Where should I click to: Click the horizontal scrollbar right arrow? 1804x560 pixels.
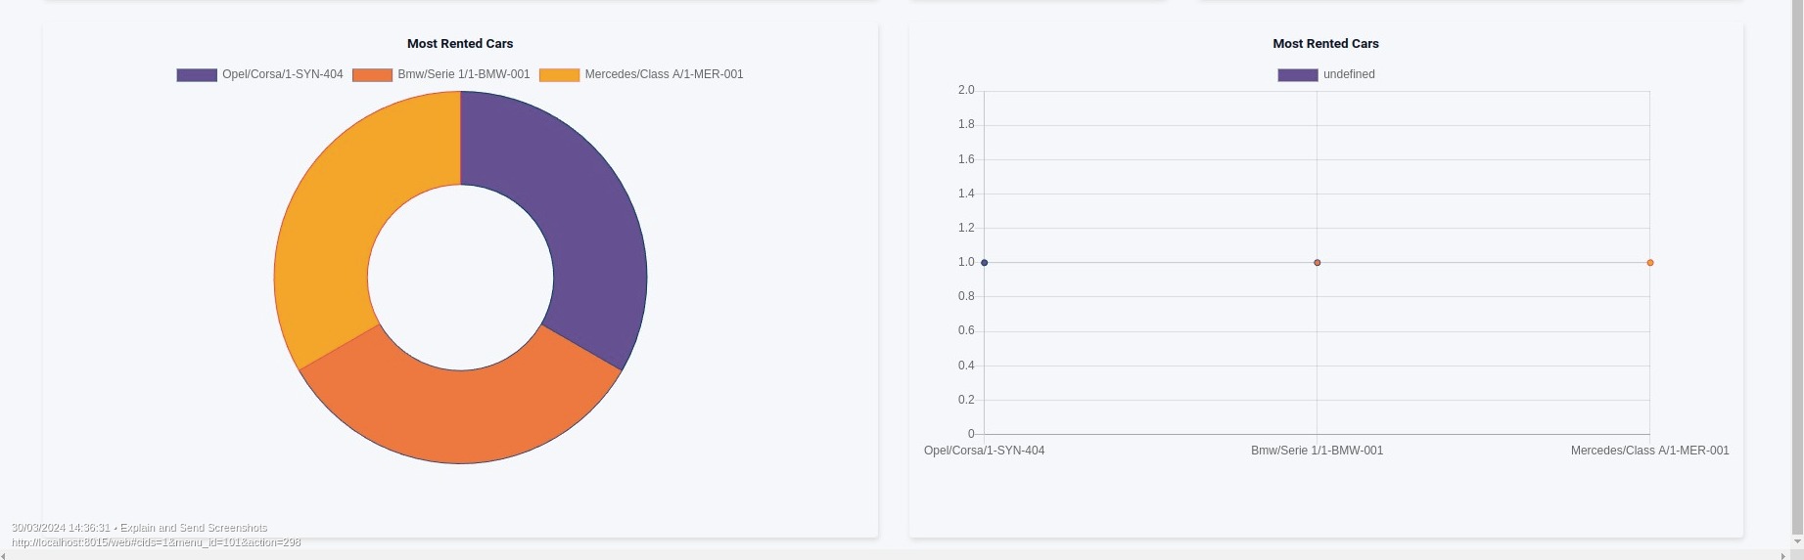click(x=1783, y=555)
